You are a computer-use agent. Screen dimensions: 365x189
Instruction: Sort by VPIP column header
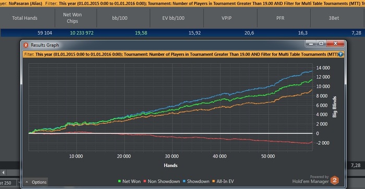point(226,18)
